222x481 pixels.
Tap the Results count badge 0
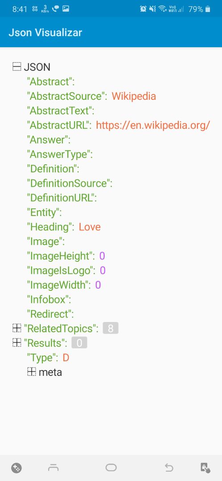pos(79,343)
